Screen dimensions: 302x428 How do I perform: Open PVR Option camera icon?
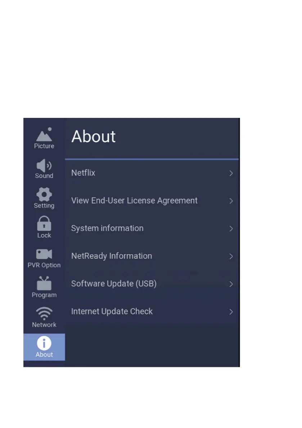coord(44,254)
